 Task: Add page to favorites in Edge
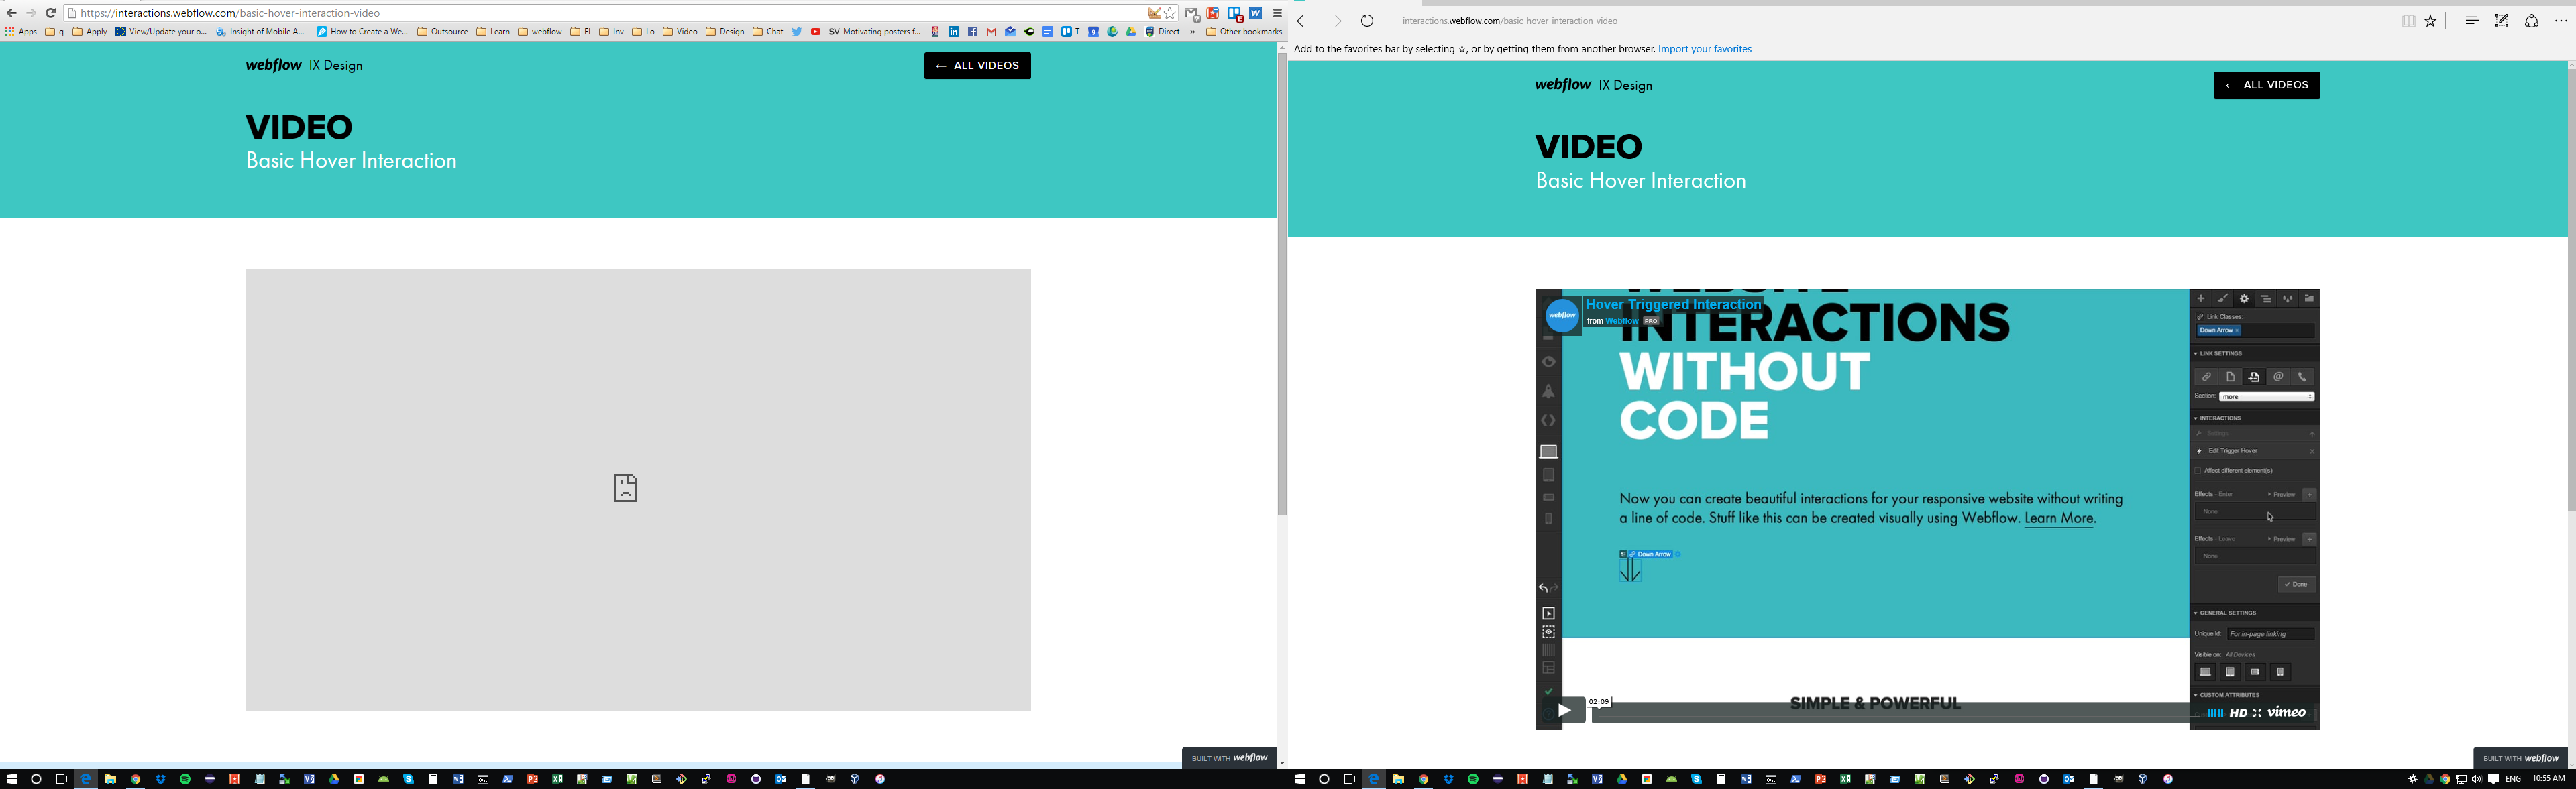pos(2431,21)
